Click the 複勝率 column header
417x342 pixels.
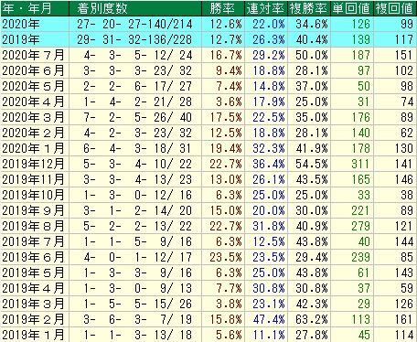pos(309,8)
